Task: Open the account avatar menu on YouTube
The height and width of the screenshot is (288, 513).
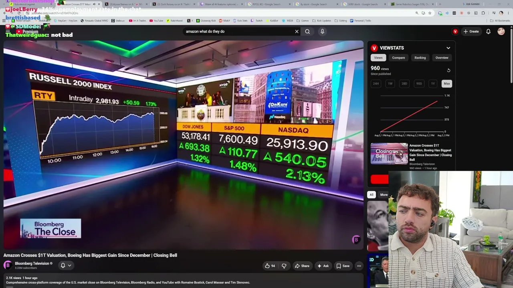Action: coord(501,32)
